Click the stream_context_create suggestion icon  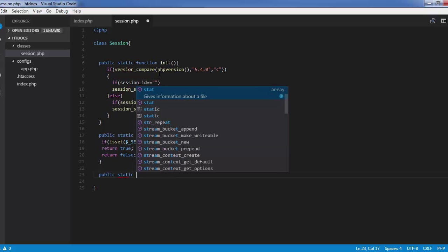click(140, 155)
